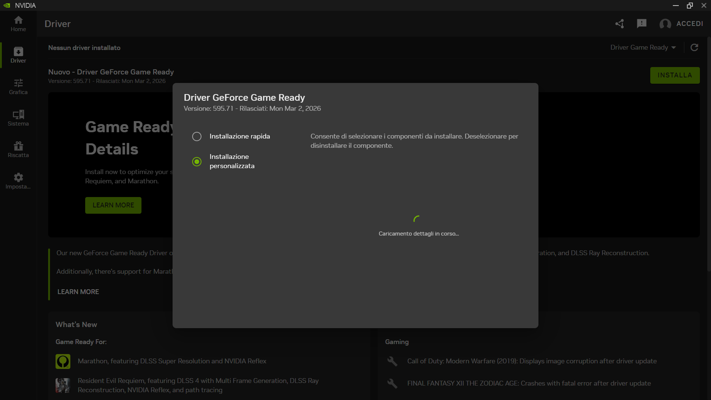Image resolution: width=711 pixels, height=400 pixels.
Task: Open the feedback notification icon
Action: click(x=641, y=24)
